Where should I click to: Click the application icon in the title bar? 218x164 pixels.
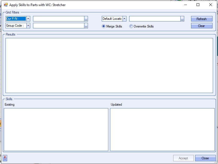coord(6,5)
